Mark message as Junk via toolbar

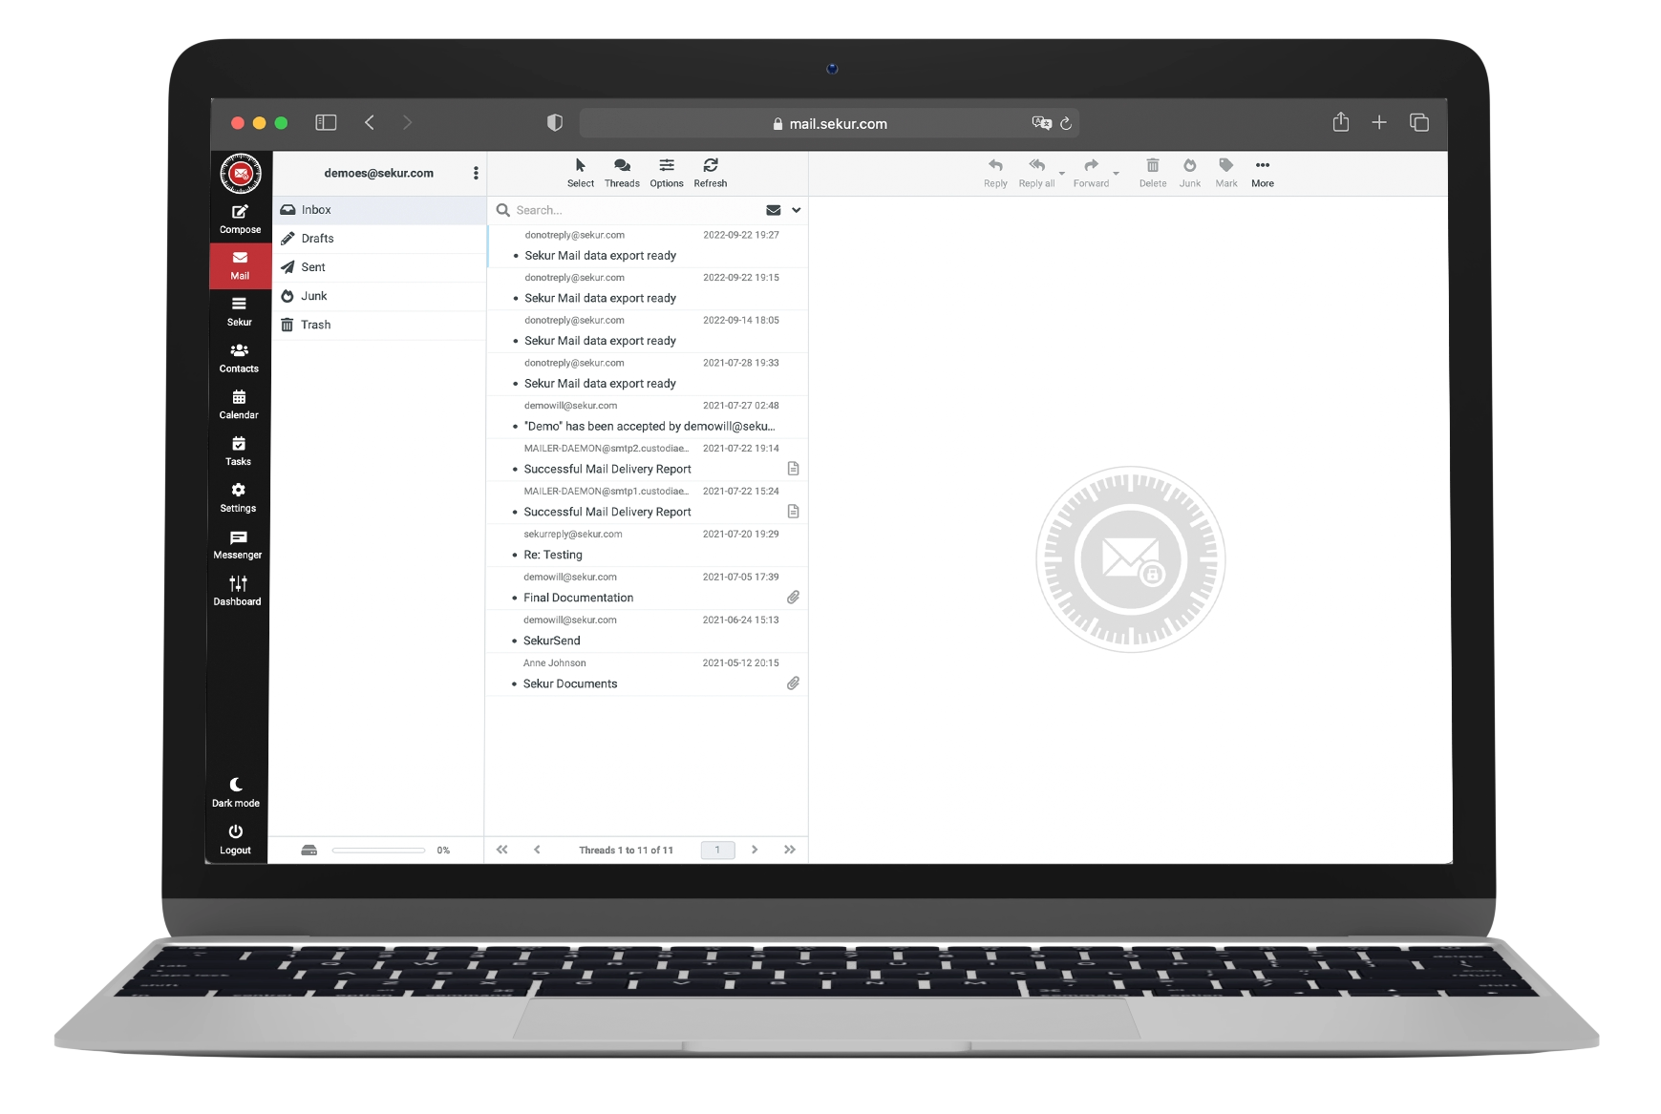(x=1190, y=173)
